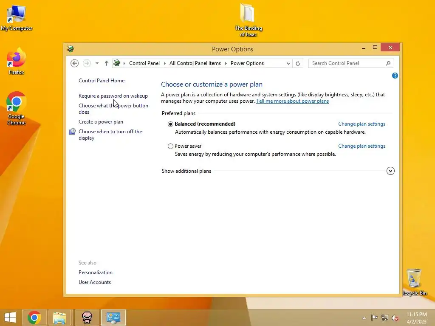Image resolution: width=435 pixels, height=326 pixels.
Task: Go up one level with up arrow
Action: pos(107,63)
